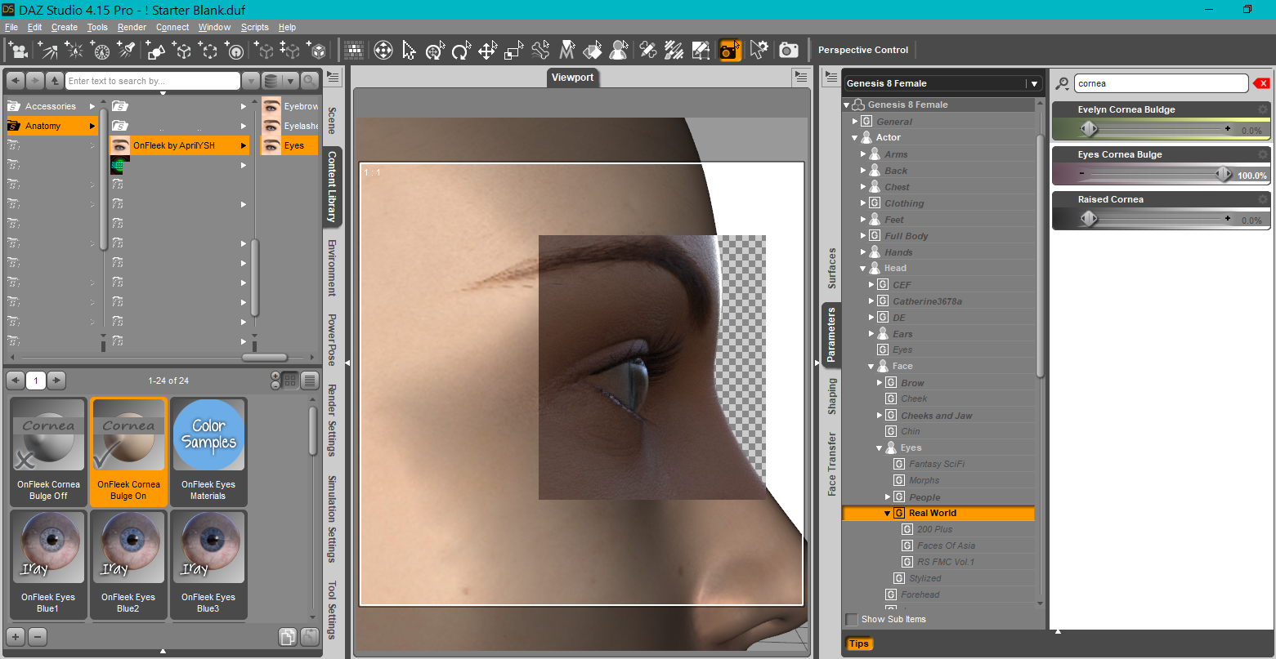Open the Raised Cornea gear settings
The height and width of the screenshot is (659, 1276).
[1263, 199]
